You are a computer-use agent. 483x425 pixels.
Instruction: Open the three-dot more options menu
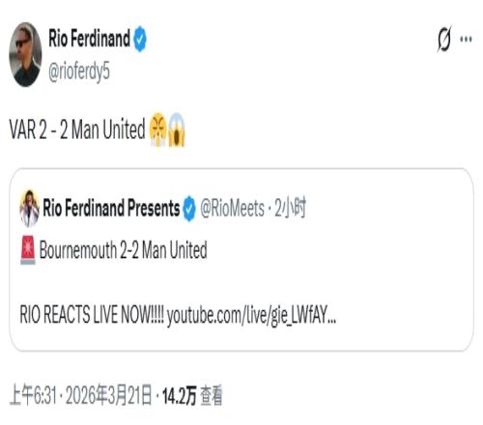tap(466, 40)
